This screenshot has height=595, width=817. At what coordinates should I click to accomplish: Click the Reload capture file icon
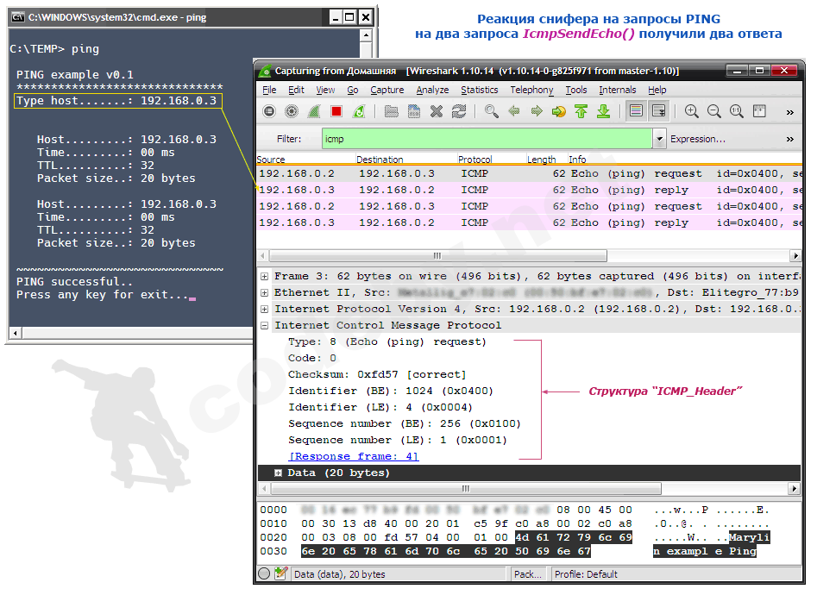click(459, 111)
